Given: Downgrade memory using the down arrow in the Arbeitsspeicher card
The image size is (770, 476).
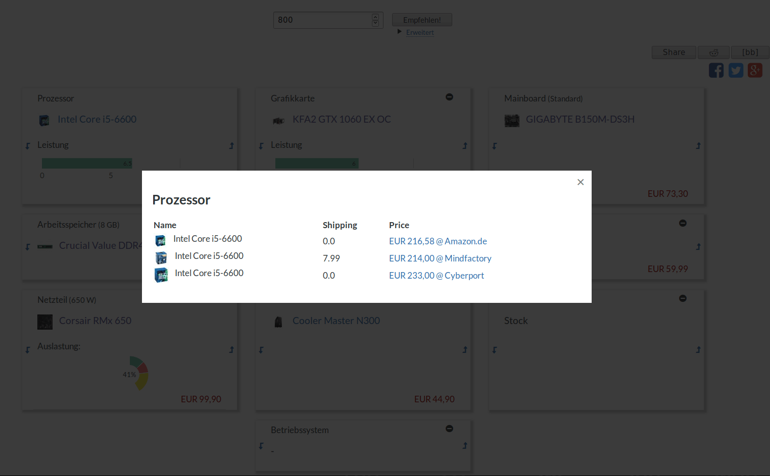Looking at the screenshot, I should pos(28,247).
